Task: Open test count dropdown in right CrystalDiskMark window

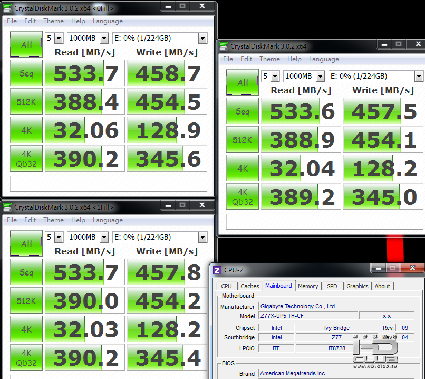Action: (275, 77)
